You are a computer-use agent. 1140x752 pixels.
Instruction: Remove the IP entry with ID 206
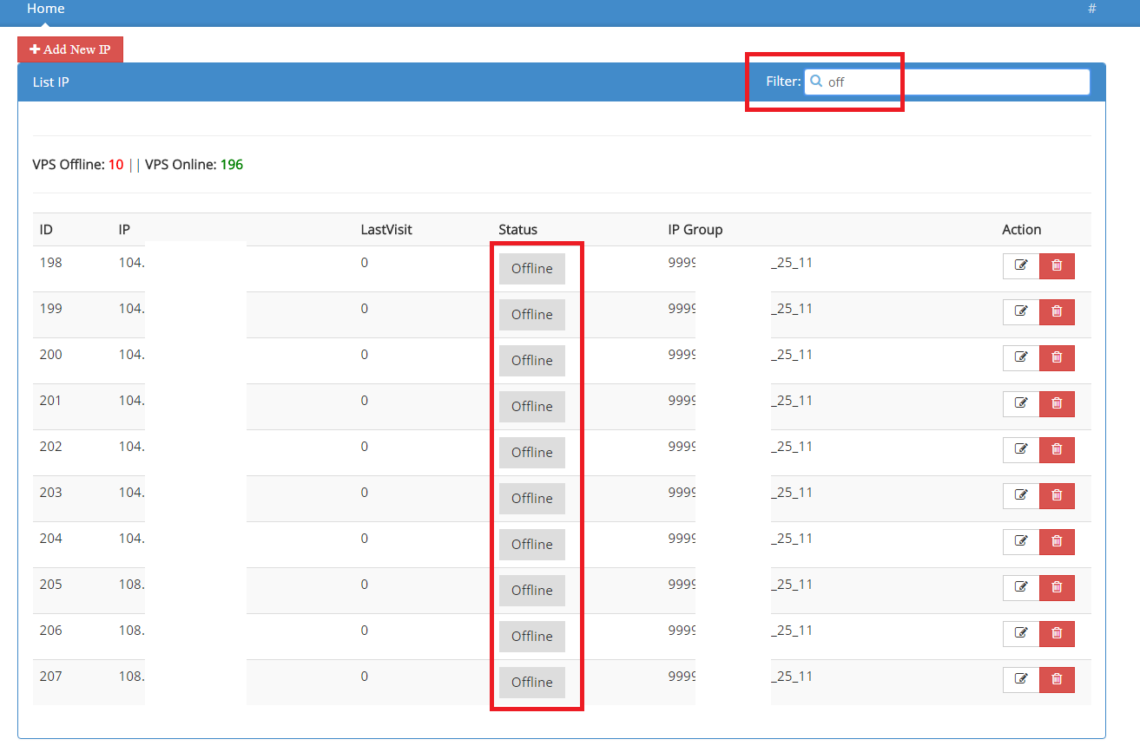[1057, 634]
